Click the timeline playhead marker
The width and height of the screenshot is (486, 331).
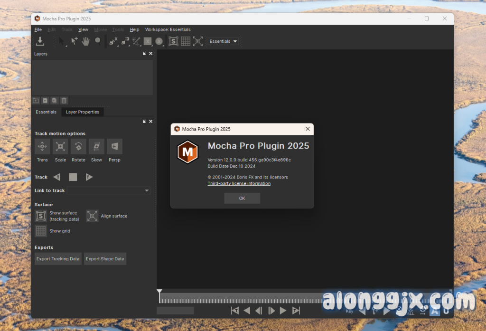point(159,291)
